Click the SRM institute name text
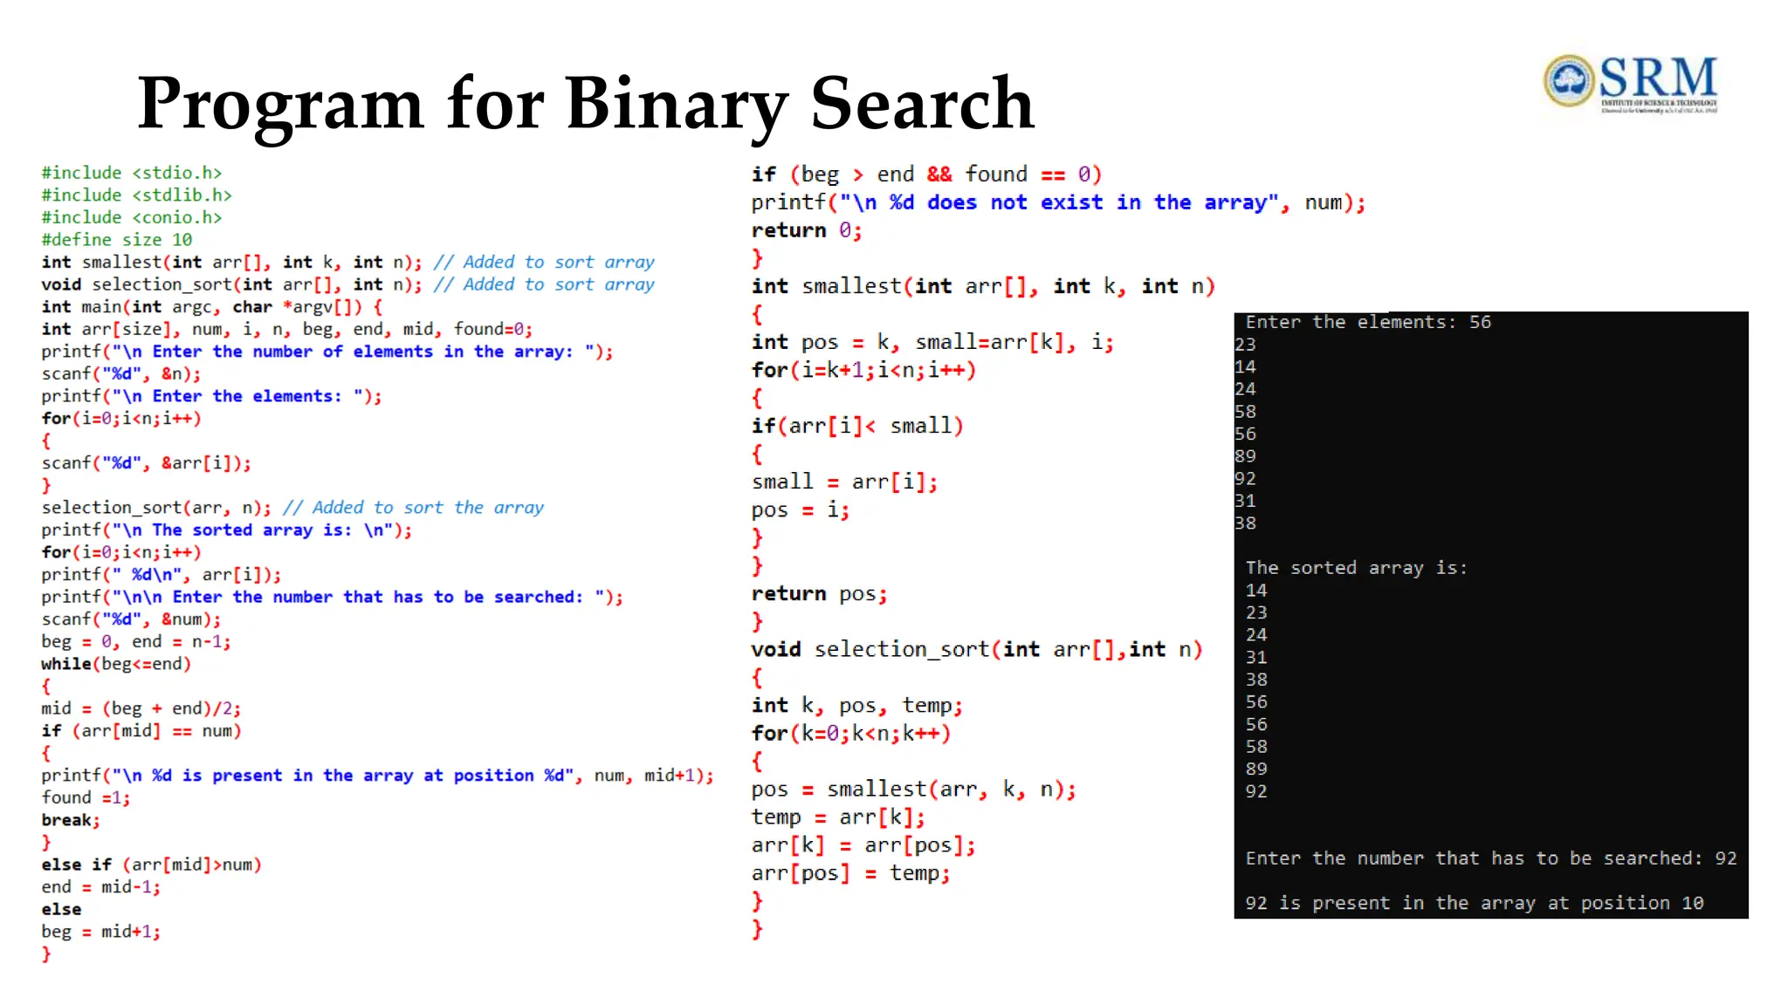1788x1005 pixels. point(1658,78)
